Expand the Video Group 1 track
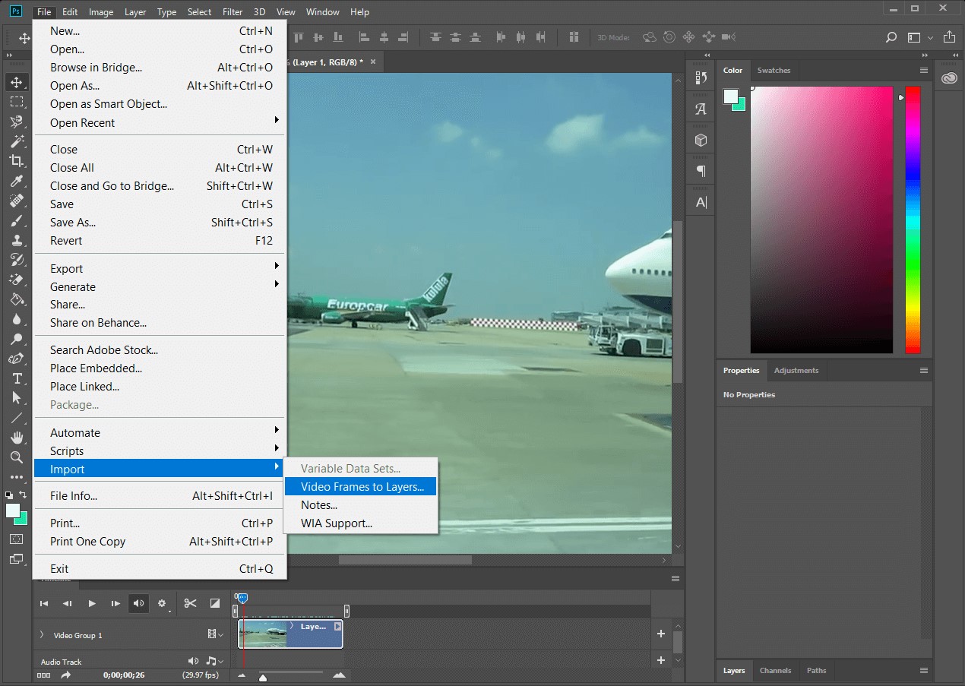The image size is (965, 686). [x=42, y=635]
